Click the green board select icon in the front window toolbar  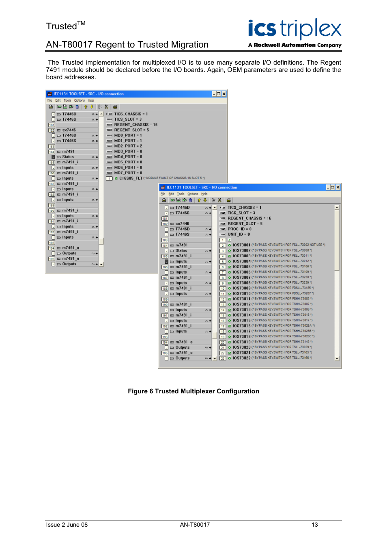pyautogui.click(x=172, y=200)
